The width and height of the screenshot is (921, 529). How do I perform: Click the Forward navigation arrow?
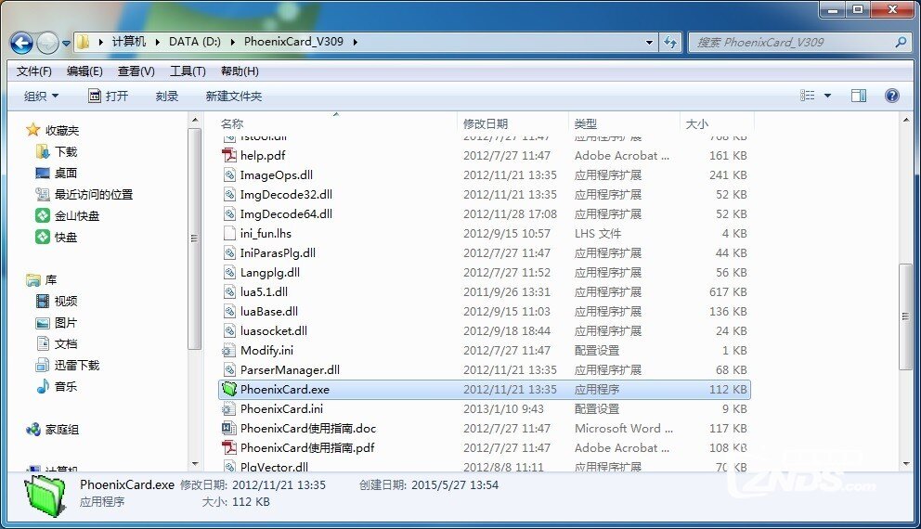point(47,43)
